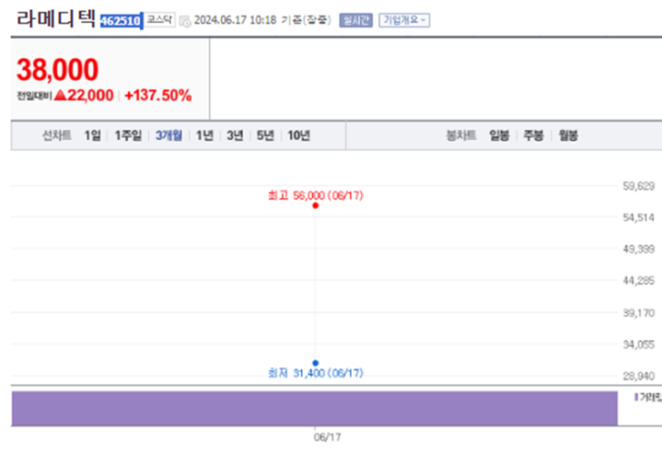Select the 1년 chart period
This screenshot has width=662, height=454.
205,135
